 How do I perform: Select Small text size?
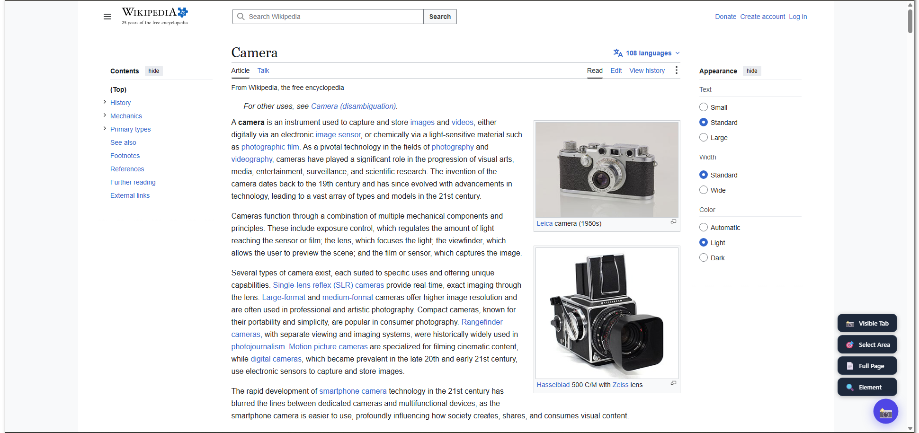point(704,107)
